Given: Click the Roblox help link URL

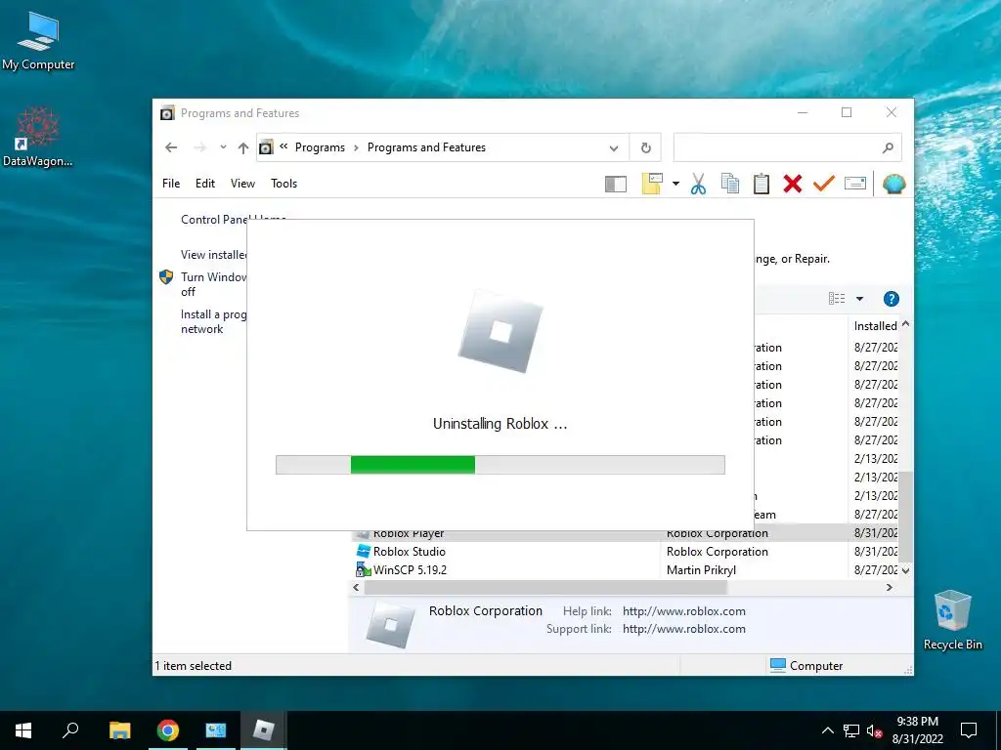Looking at the screenshot, I should (x=683, y=611).
